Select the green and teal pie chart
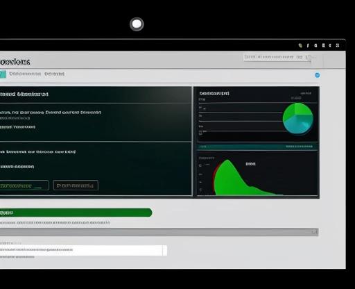355x289 pixels. pyautogui.click(x=298, y=119)
